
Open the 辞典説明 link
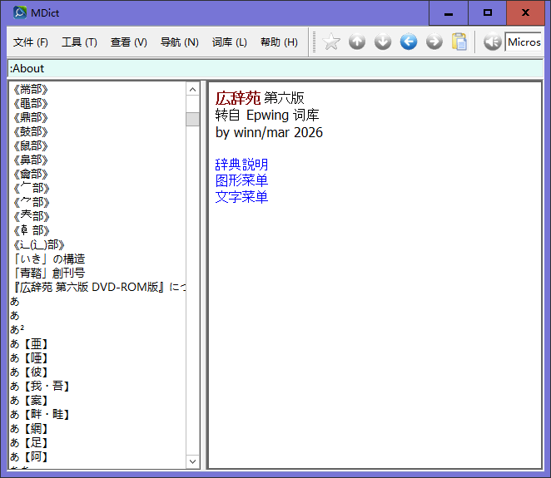click(241, 165)
